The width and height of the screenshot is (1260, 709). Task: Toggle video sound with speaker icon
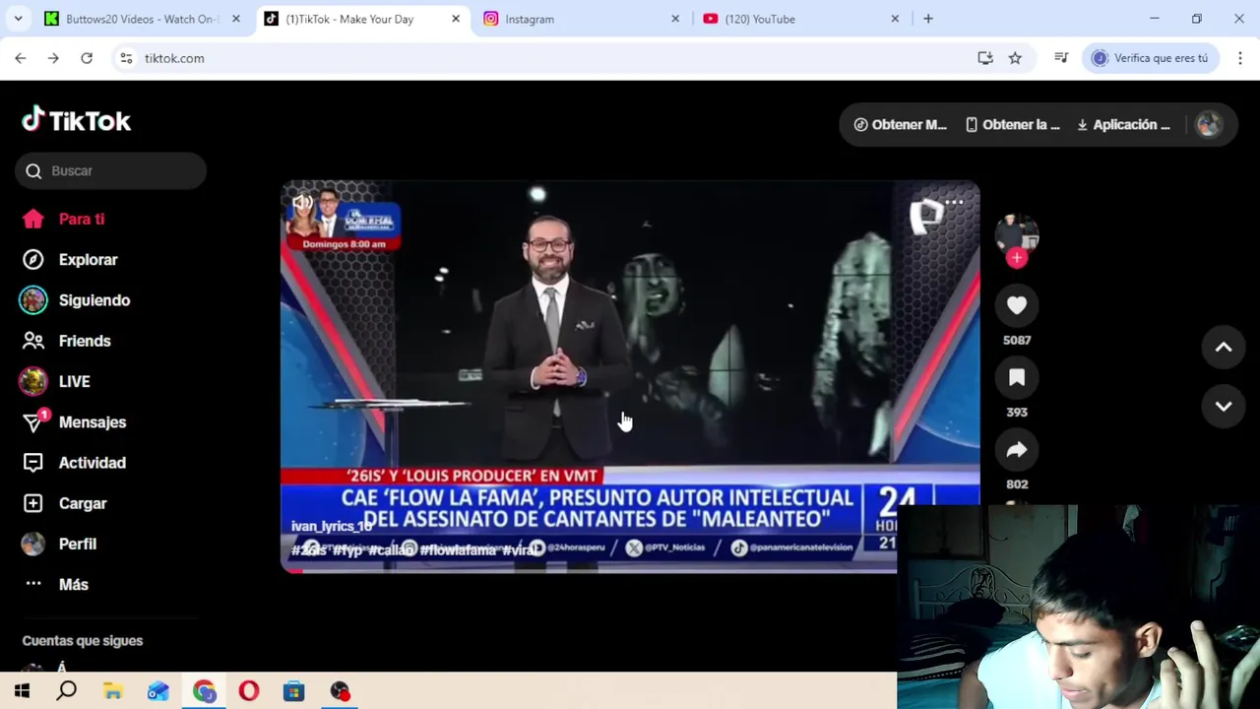tap(302, 203)
